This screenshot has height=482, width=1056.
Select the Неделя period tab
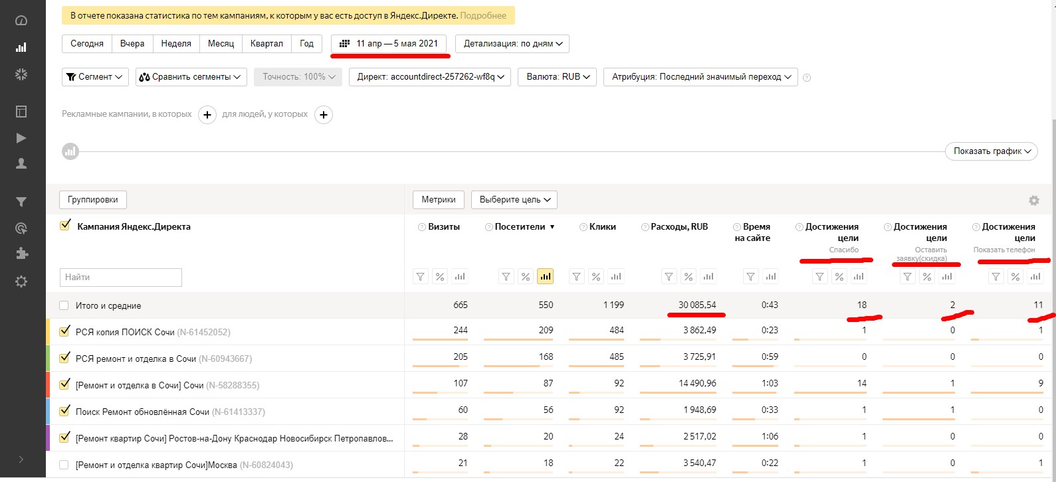tap(176, 44)
